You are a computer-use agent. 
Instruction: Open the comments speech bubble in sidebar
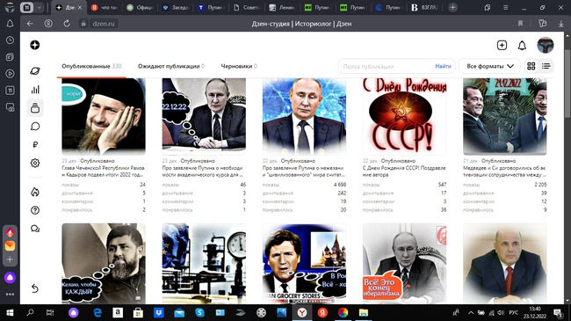point(35,127)
